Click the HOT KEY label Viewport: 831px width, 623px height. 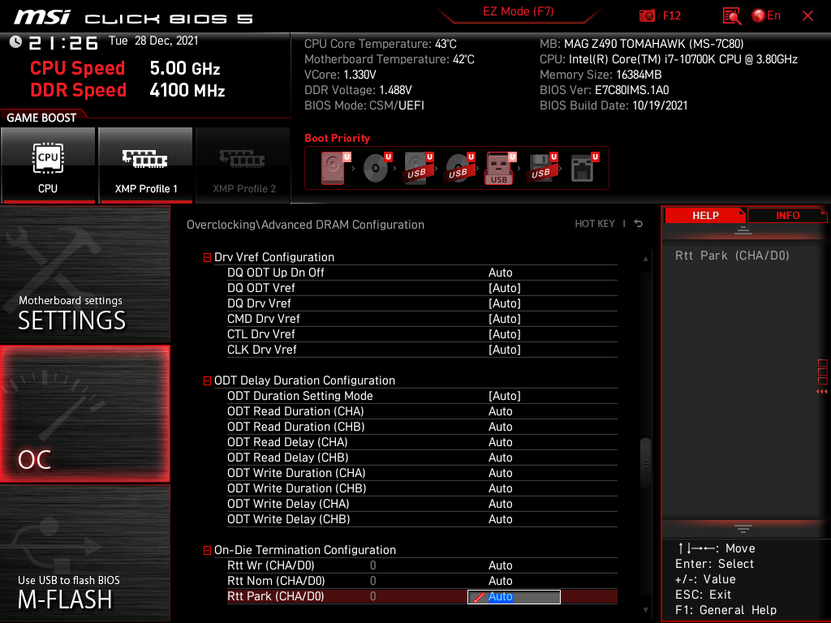click(x=595, y=224)
